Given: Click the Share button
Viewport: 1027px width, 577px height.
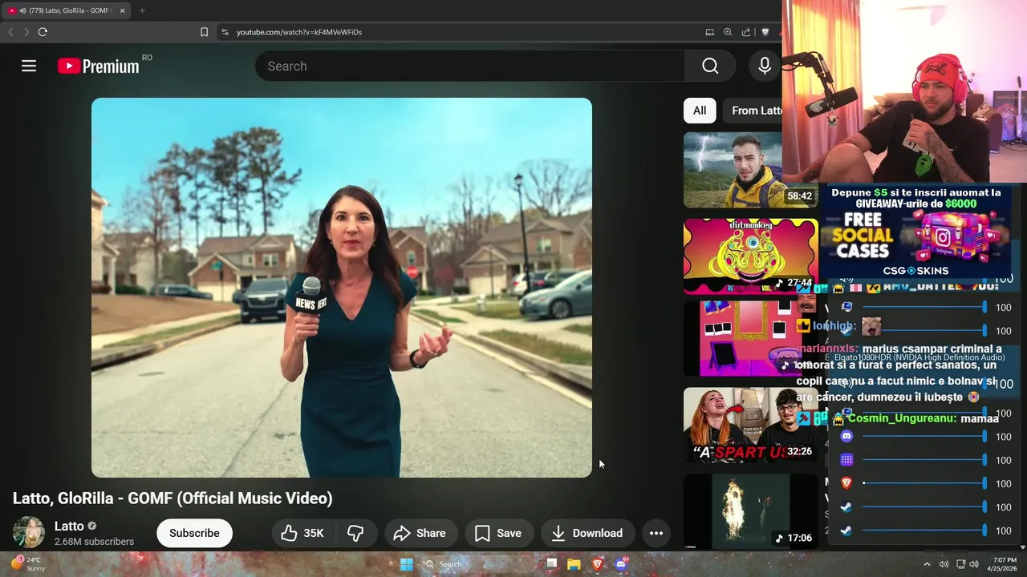Looking at the screenshot, I should (420, 533).
